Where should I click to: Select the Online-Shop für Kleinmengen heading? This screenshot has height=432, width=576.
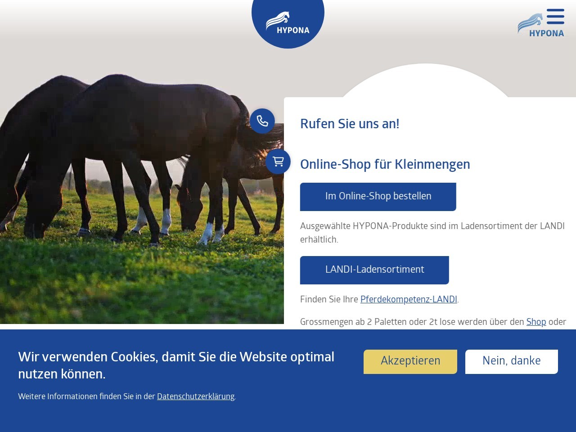coord(385,164)
